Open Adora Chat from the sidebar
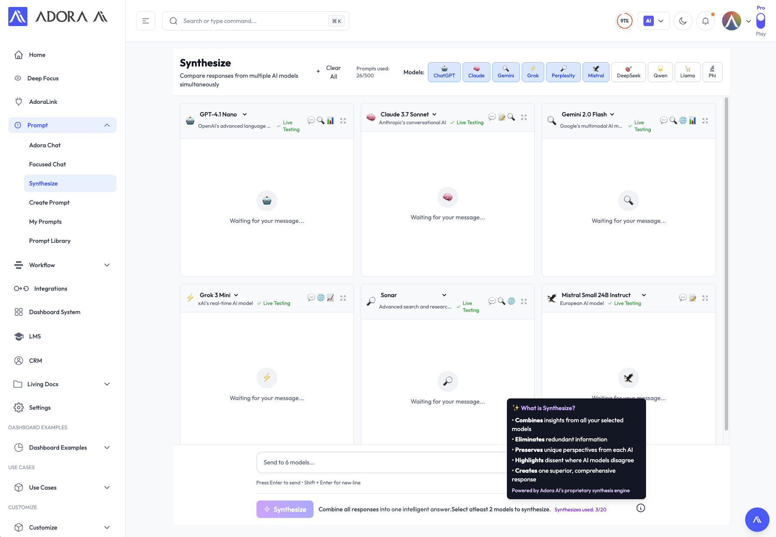 tap(44, 145)
